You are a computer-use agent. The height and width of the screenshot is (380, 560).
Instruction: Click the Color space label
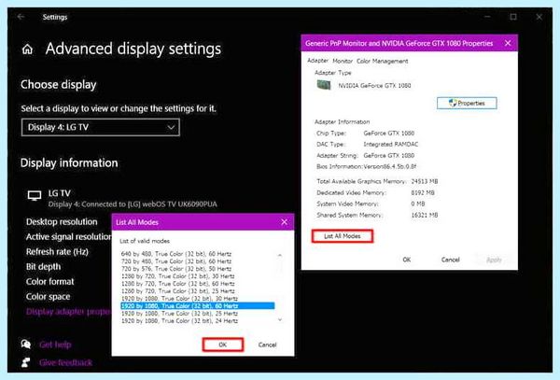48,297
